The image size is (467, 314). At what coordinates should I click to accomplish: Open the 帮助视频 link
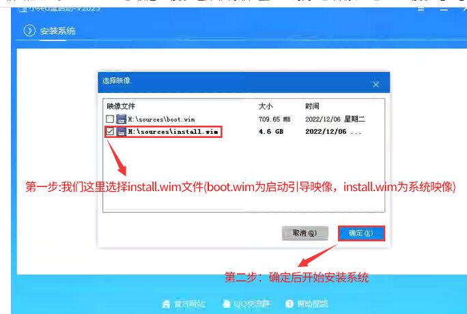coord(313,304)
